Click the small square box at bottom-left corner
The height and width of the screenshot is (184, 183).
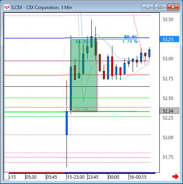pos(6,176)
